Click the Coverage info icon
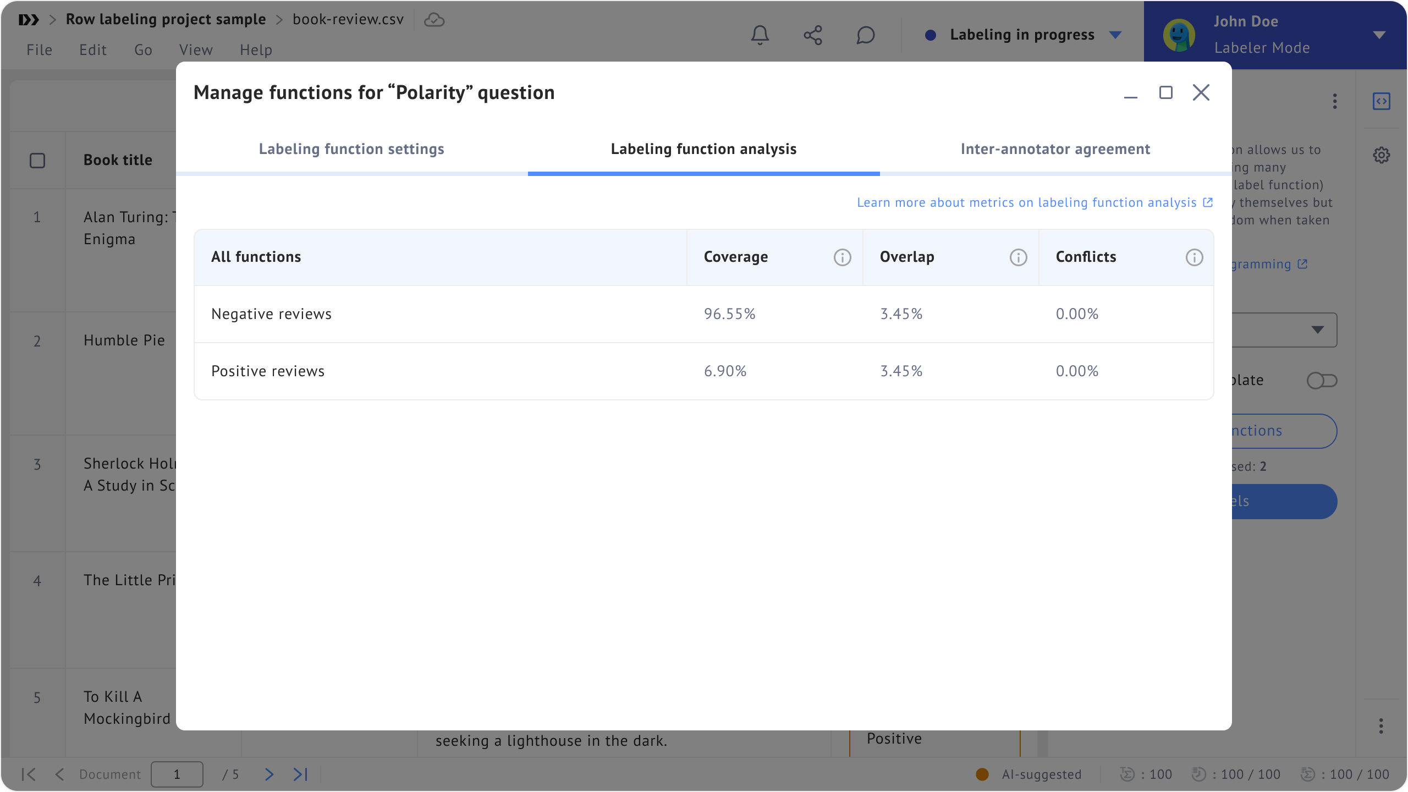 pos(842,257)
